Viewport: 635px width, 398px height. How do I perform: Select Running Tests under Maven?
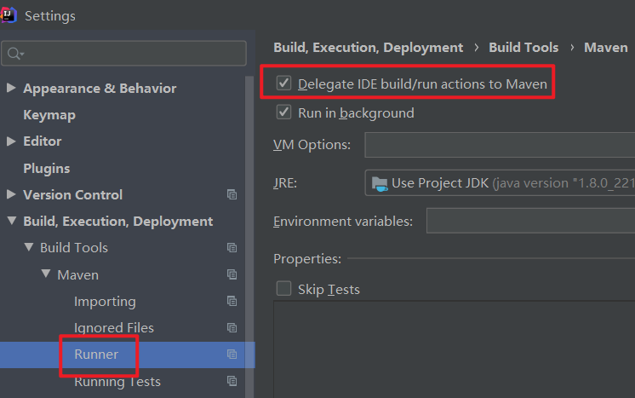[x=117, y=382]
